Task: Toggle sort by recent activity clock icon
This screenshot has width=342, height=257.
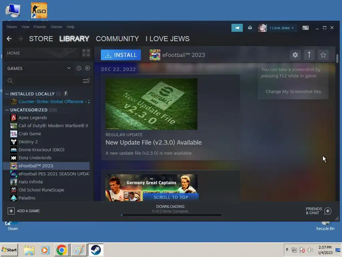Action: [x=79, y=68]
